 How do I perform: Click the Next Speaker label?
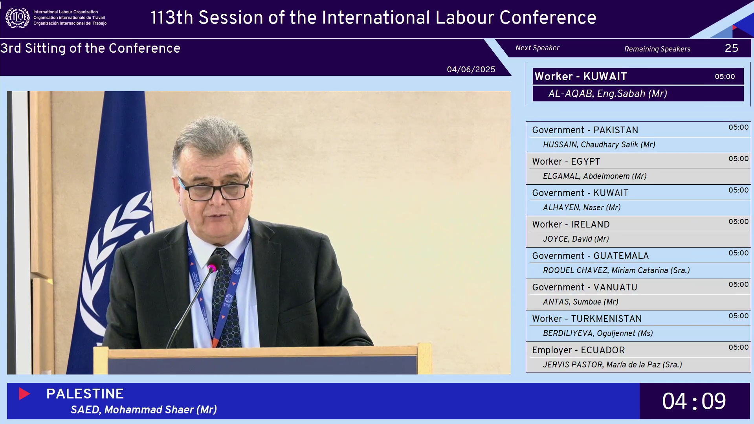click(x=537, y=48)
